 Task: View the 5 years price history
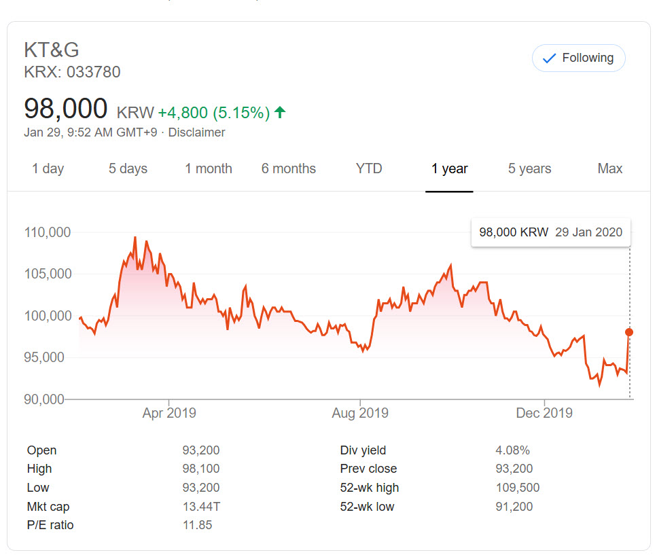529,168
